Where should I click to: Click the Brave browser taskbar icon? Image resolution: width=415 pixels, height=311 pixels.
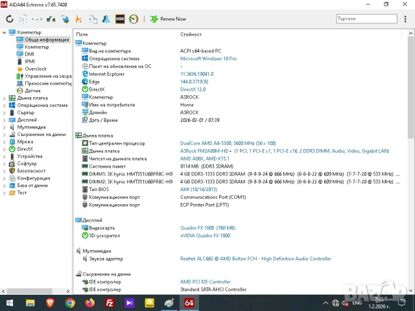pos(50,303)
